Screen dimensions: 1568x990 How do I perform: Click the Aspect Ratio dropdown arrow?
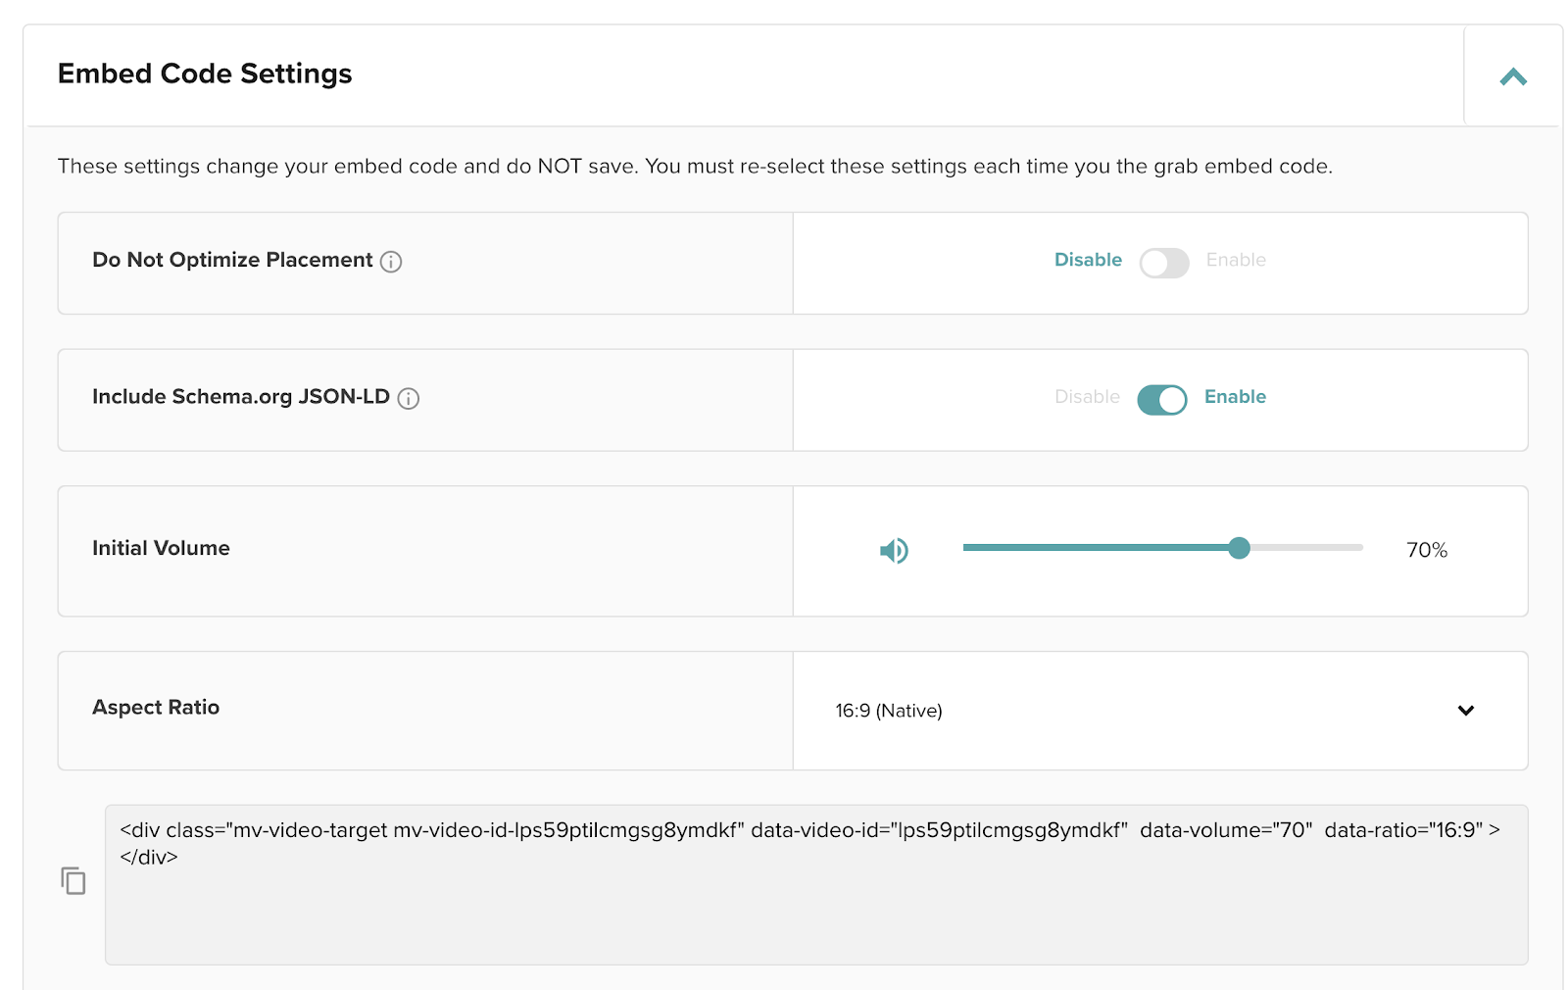[x=1465, y=711]
